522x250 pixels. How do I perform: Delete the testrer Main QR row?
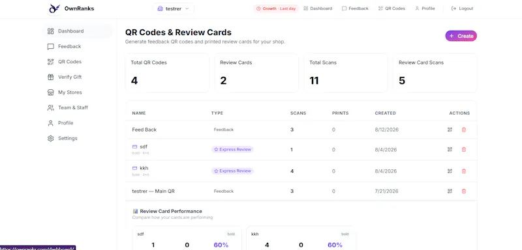(x=464, y=191)
